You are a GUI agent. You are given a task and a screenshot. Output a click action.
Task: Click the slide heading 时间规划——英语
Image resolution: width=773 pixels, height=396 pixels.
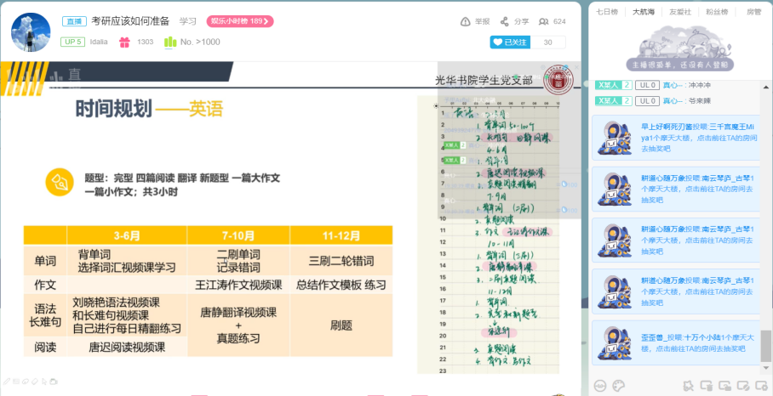(x=149, y=109)
